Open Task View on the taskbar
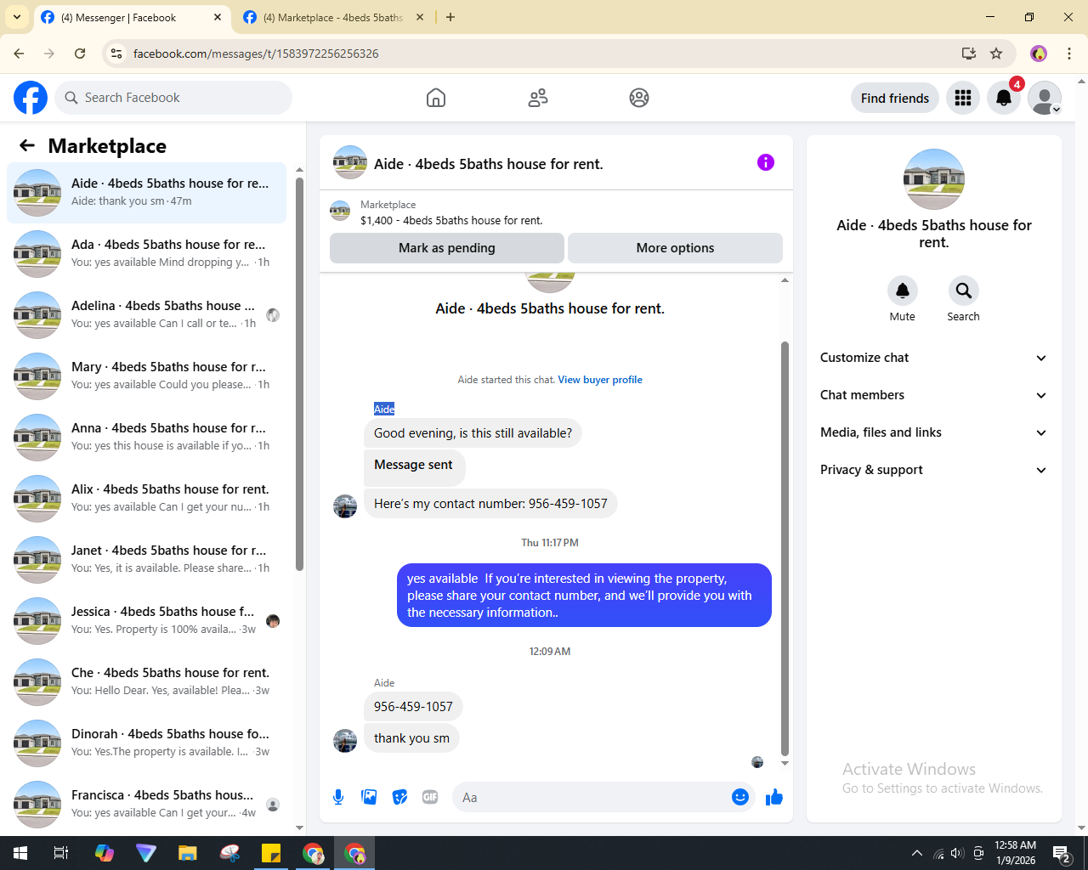1088x870 pixels. pos(61,853)
